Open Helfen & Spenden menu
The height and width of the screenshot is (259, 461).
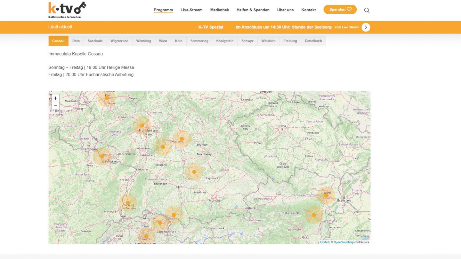(253, 10)
